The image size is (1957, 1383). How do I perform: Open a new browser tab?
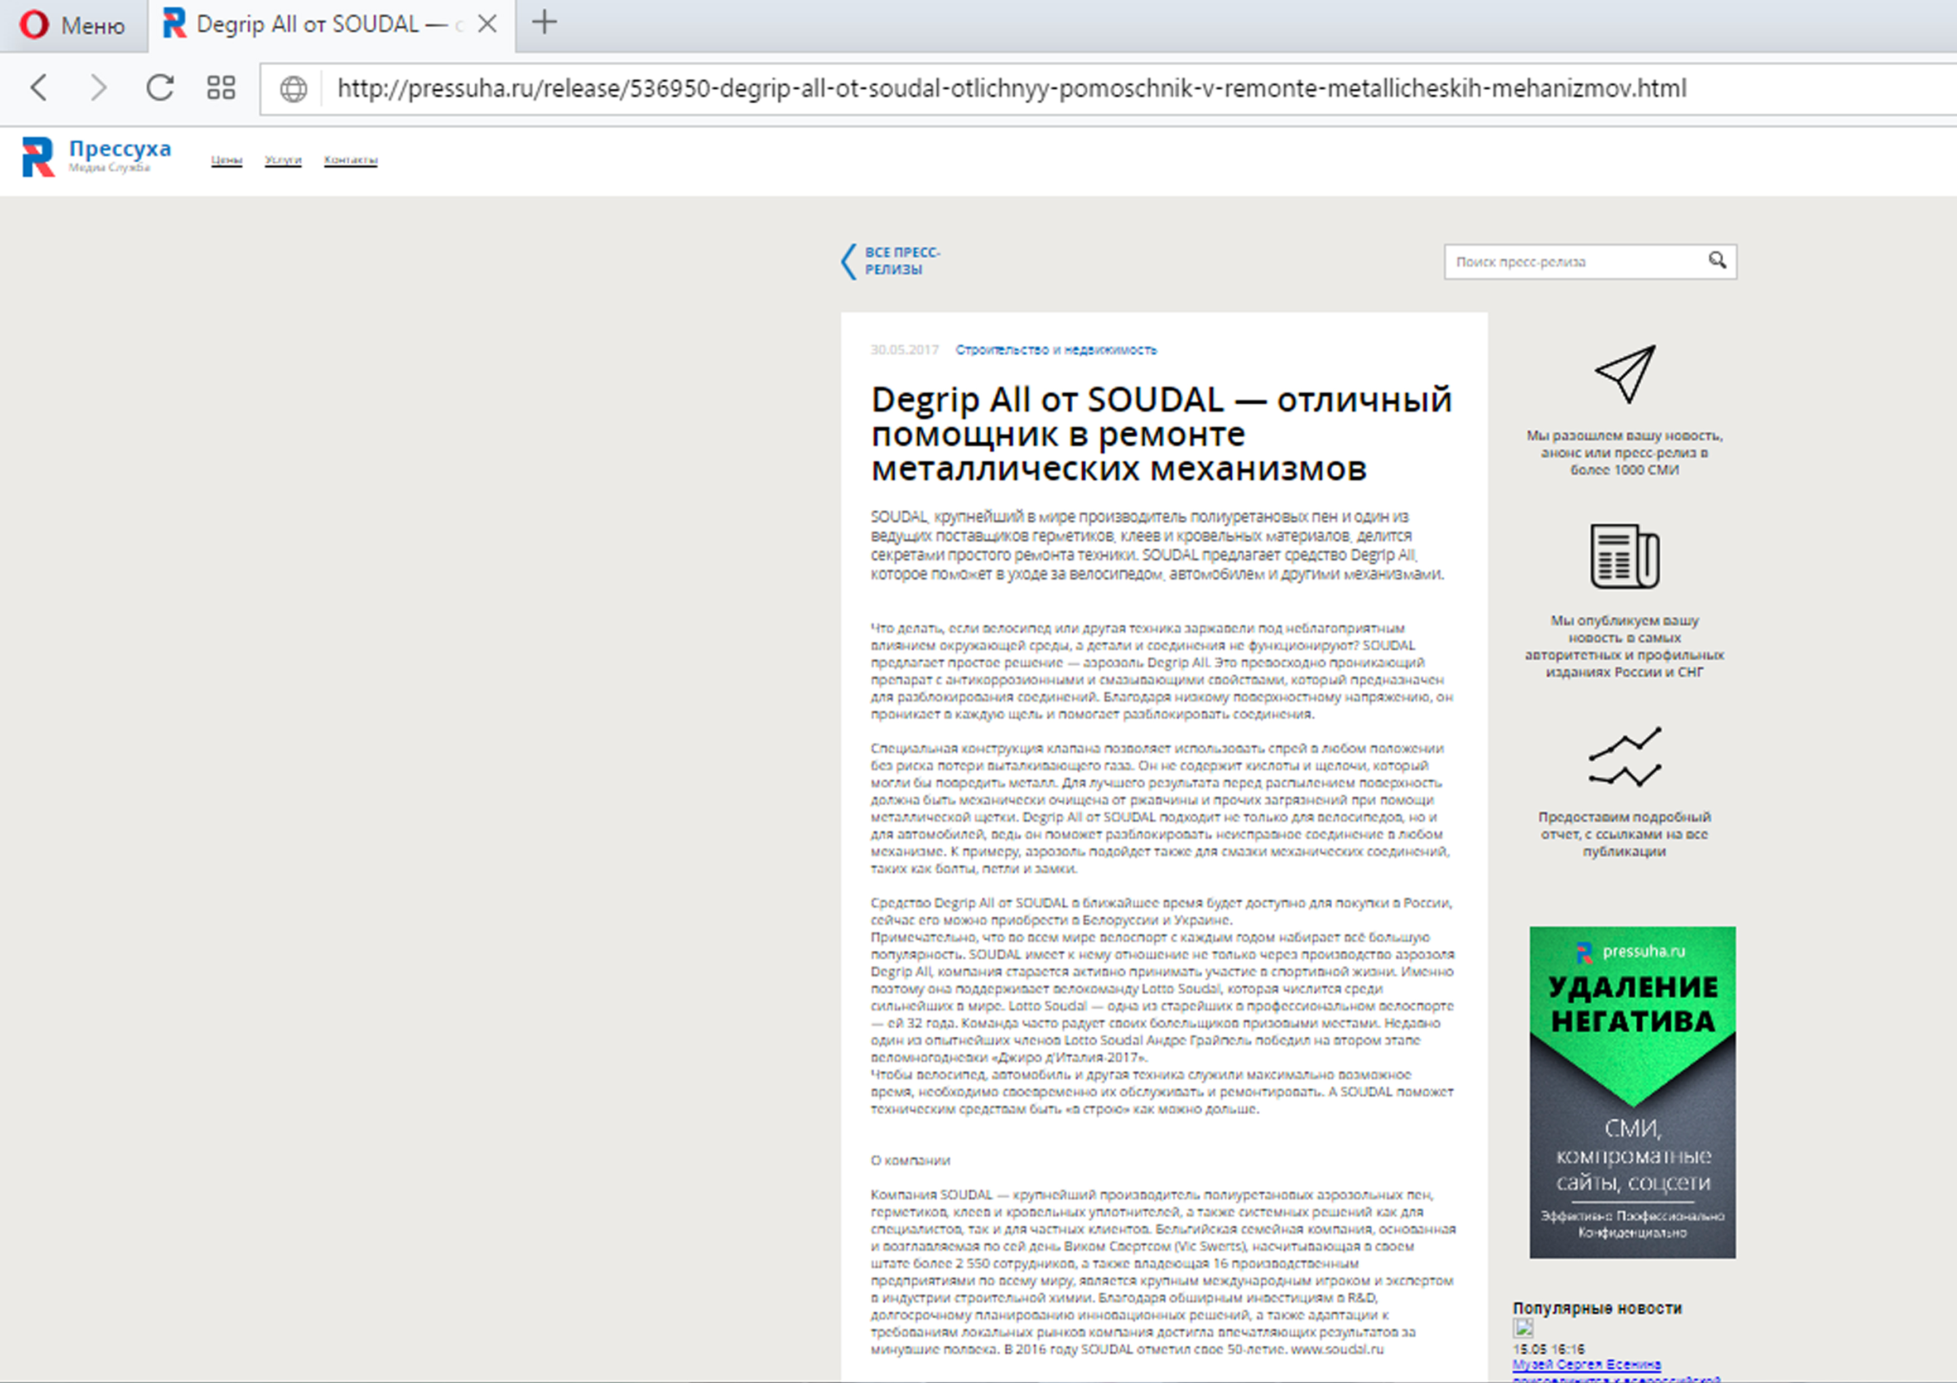pos(544,22)
